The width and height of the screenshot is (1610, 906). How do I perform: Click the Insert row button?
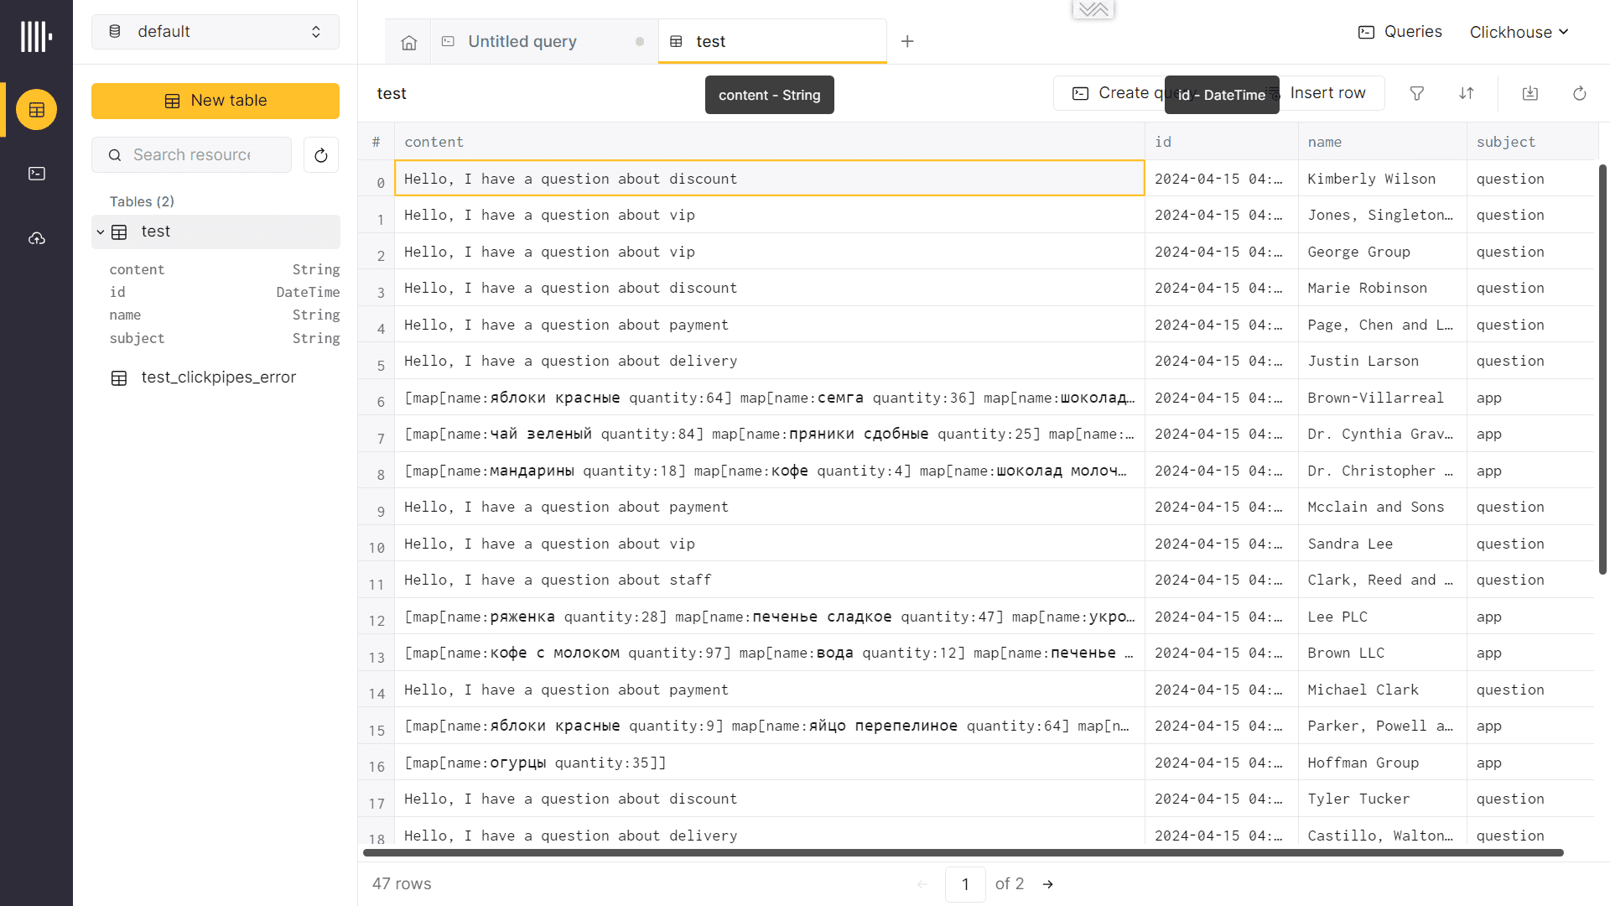[x=1327, y=93]
